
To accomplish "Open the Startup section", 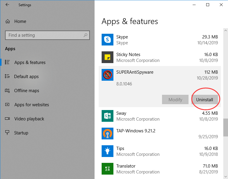I will coord(21,133).
